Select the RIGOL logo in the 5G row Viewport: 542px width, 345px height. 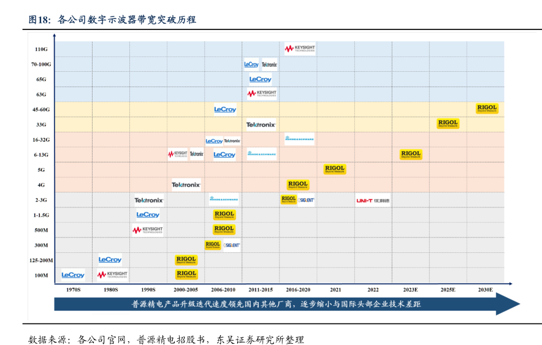point(335,169)
